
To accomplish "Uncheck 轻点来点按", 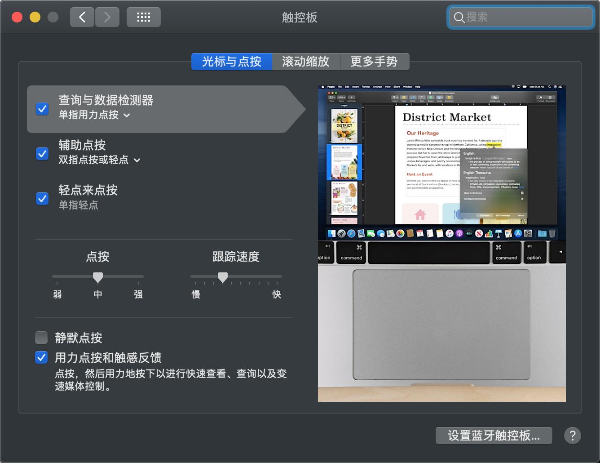I will pyautogui.click(x=42, y=198).
